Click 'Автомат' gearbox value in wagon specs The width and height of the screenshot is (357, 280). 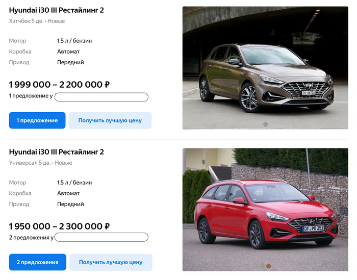tap(68, 193)
